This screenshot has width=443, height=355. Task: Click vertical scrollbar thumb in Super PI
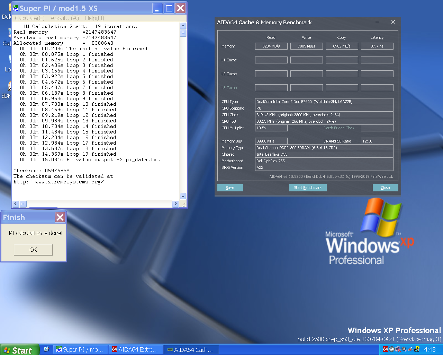click(183, 33)
